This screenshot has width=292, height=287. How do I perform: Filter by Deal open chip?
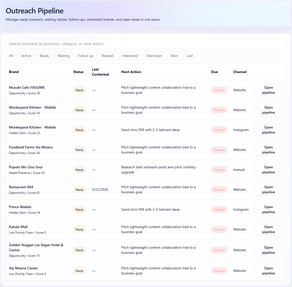154,56
